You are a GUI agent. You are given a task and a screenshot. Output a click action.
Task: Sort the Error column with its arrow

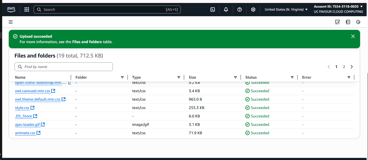[x=349, y=77]
